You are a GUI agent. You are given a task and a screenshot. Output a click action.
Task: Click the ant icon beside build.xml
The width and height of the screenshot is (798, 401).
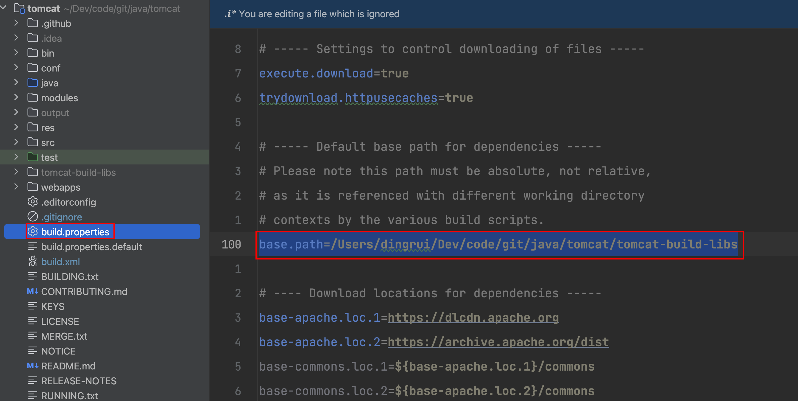point(32,262)
